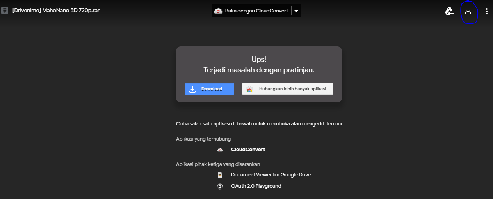
Task: Click the blue Download button
Action: pyautogui.click(x=209, y=89)
